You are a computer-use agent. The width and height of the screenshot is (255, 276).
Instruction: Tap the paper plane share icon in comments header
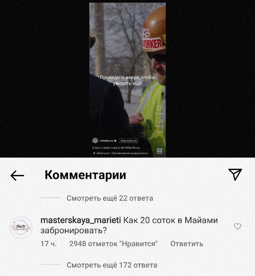click(x=235, y=174)
